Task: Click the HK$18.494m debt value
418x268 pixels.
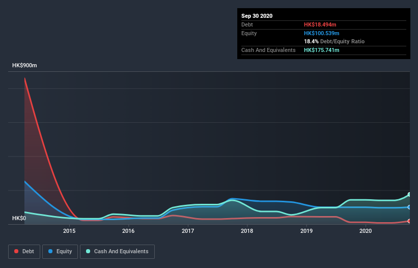Action: click(x=320, y=24)
